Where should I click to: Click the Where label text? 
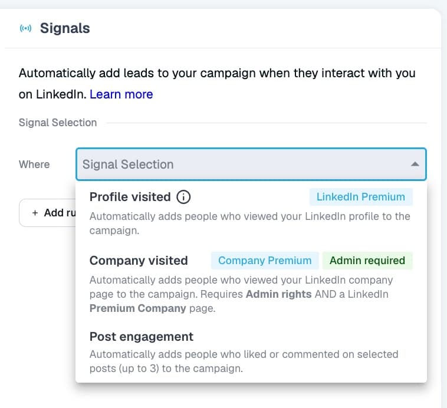pos(34,164)
